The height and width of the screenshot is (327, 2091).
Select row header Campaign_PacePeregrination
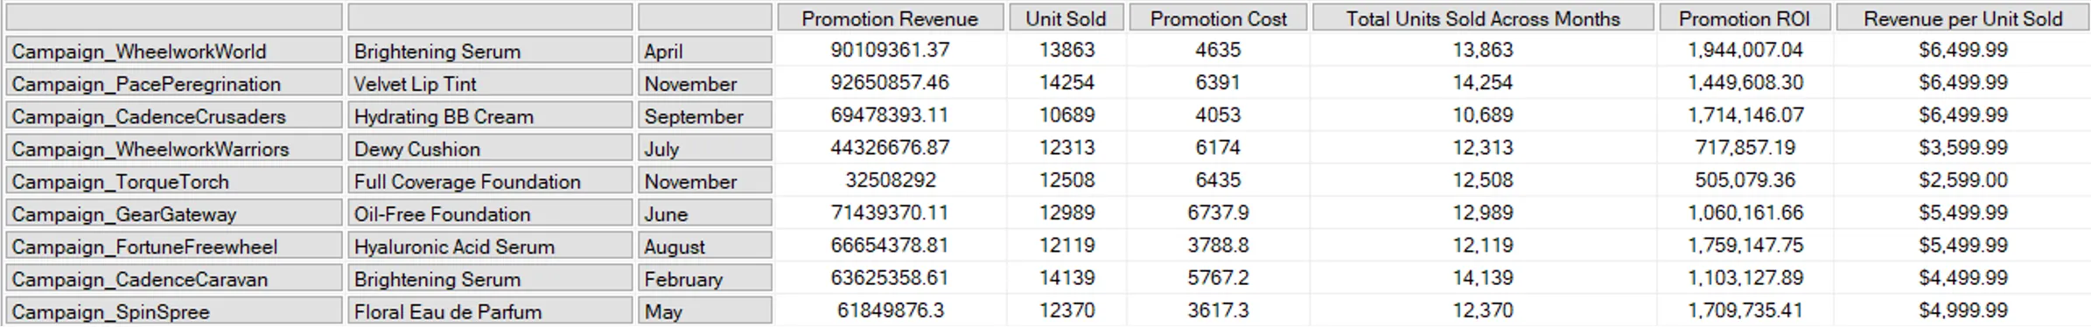(173, 83)
